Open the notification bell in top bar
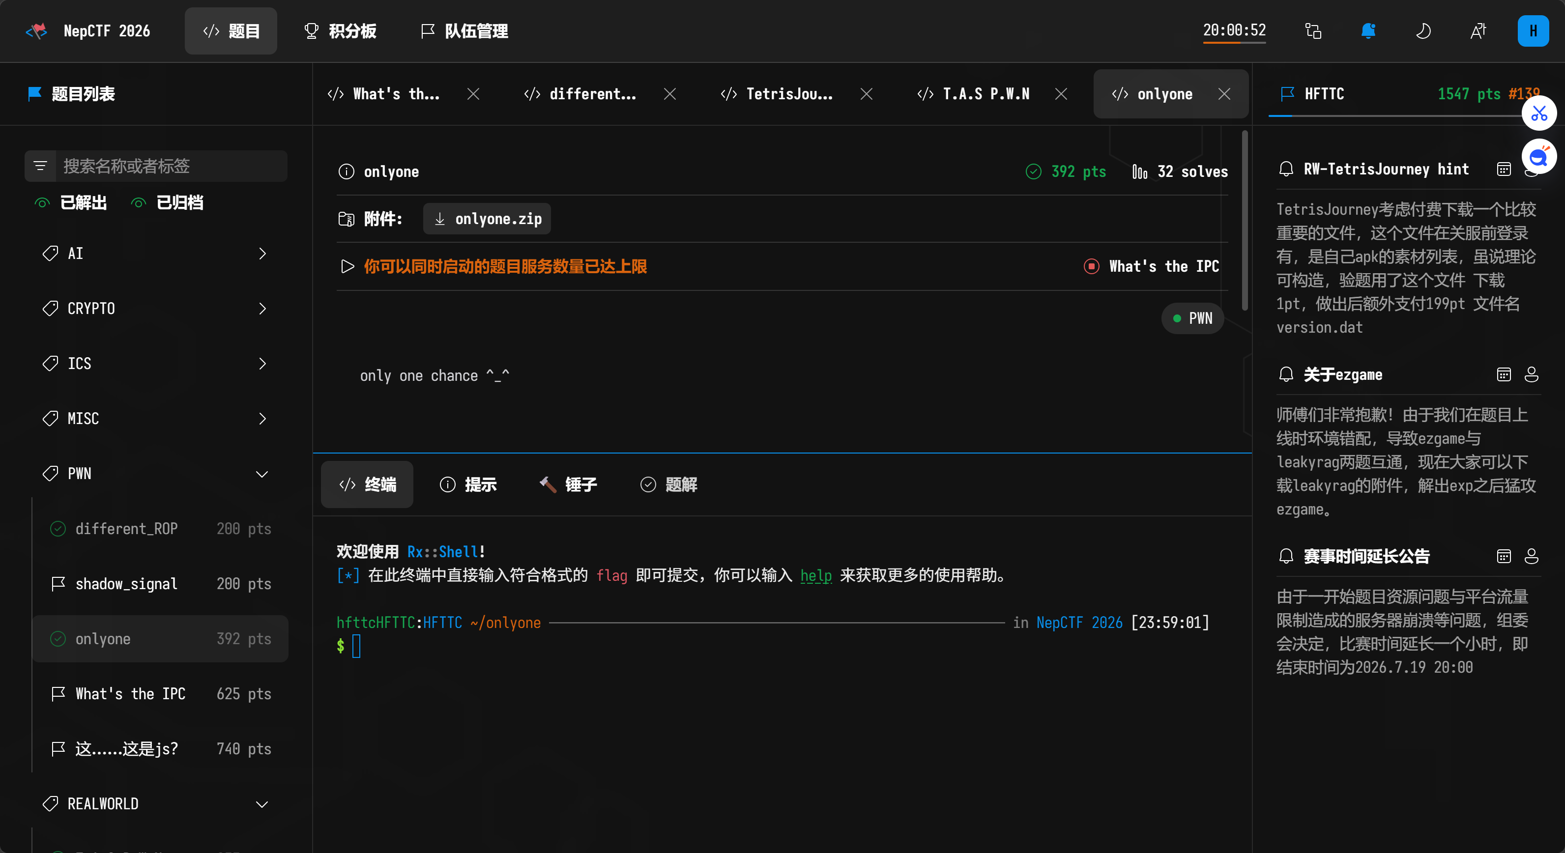Image resolution: width=1565 pixels, height=853 pixels. click(1368, 30)
